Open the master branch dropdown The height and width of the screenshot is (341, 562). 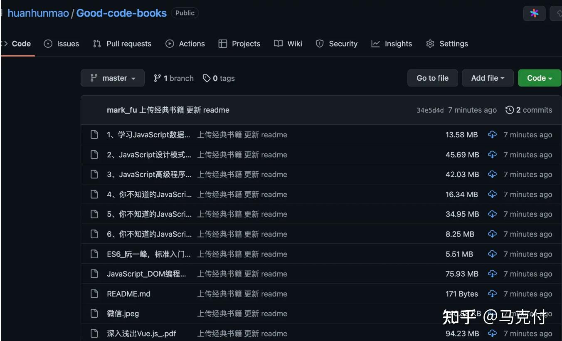click(x=112, y=78)
